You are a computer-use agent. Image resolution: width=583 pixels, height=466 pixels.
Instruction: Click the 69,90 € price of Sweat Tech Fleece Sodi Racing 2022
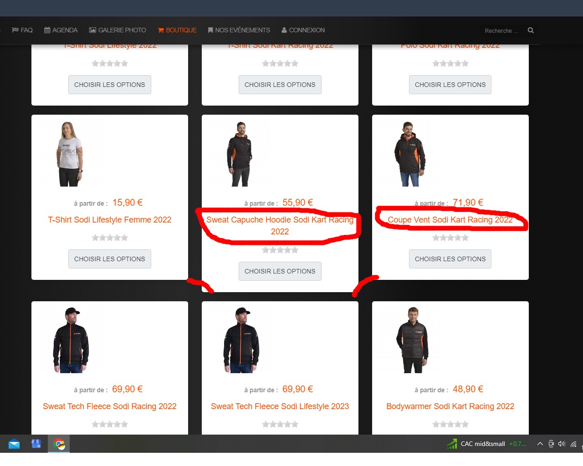128,389
